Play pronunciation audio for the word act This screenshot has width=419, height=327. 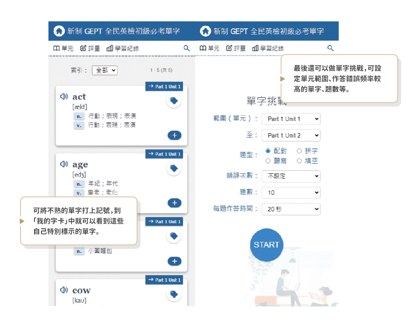click(x=64, y=96)
